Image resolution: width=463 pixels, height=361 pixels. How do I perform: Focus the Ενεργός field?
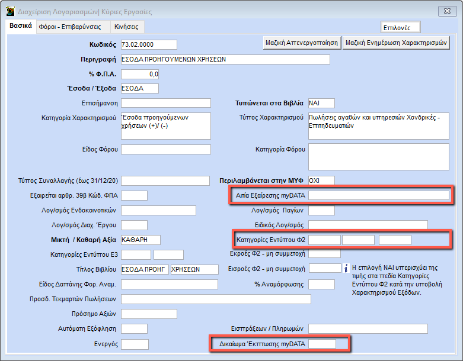click(135, 344)
